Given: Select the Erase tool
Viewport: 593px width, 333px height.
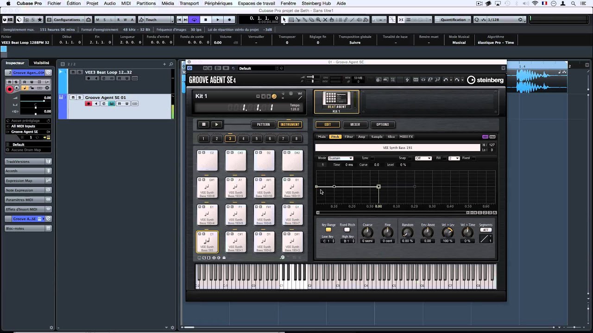Looking at the screenshot, I should tap(311, 19).
